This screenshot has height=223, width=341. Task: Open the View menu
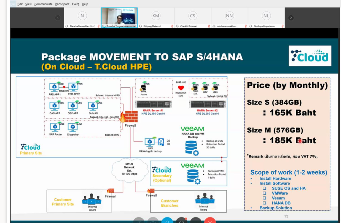28,4
